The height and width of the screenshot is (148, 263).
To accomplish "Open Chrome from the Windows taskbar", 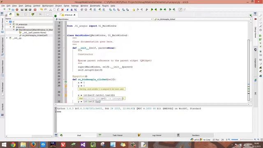I will coord(13,145).
